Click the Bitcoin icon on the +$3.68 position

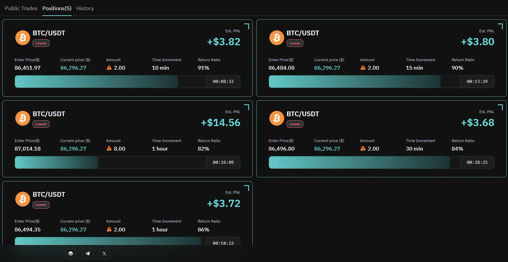(x=277, y=119)
